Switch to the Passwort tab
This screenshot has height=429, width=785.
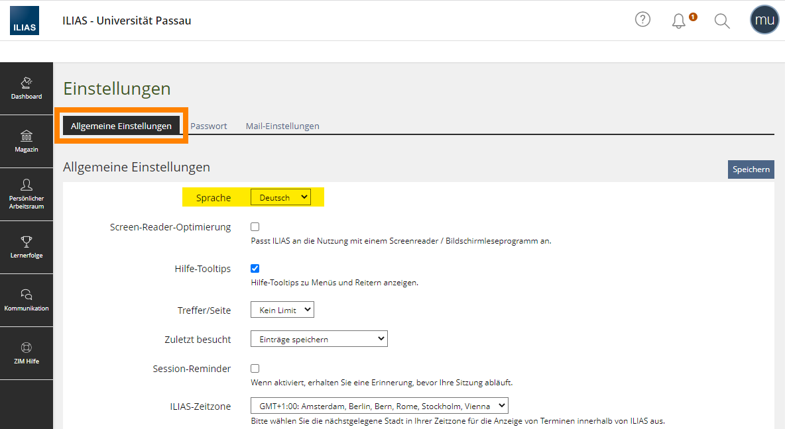pos(209,126)
